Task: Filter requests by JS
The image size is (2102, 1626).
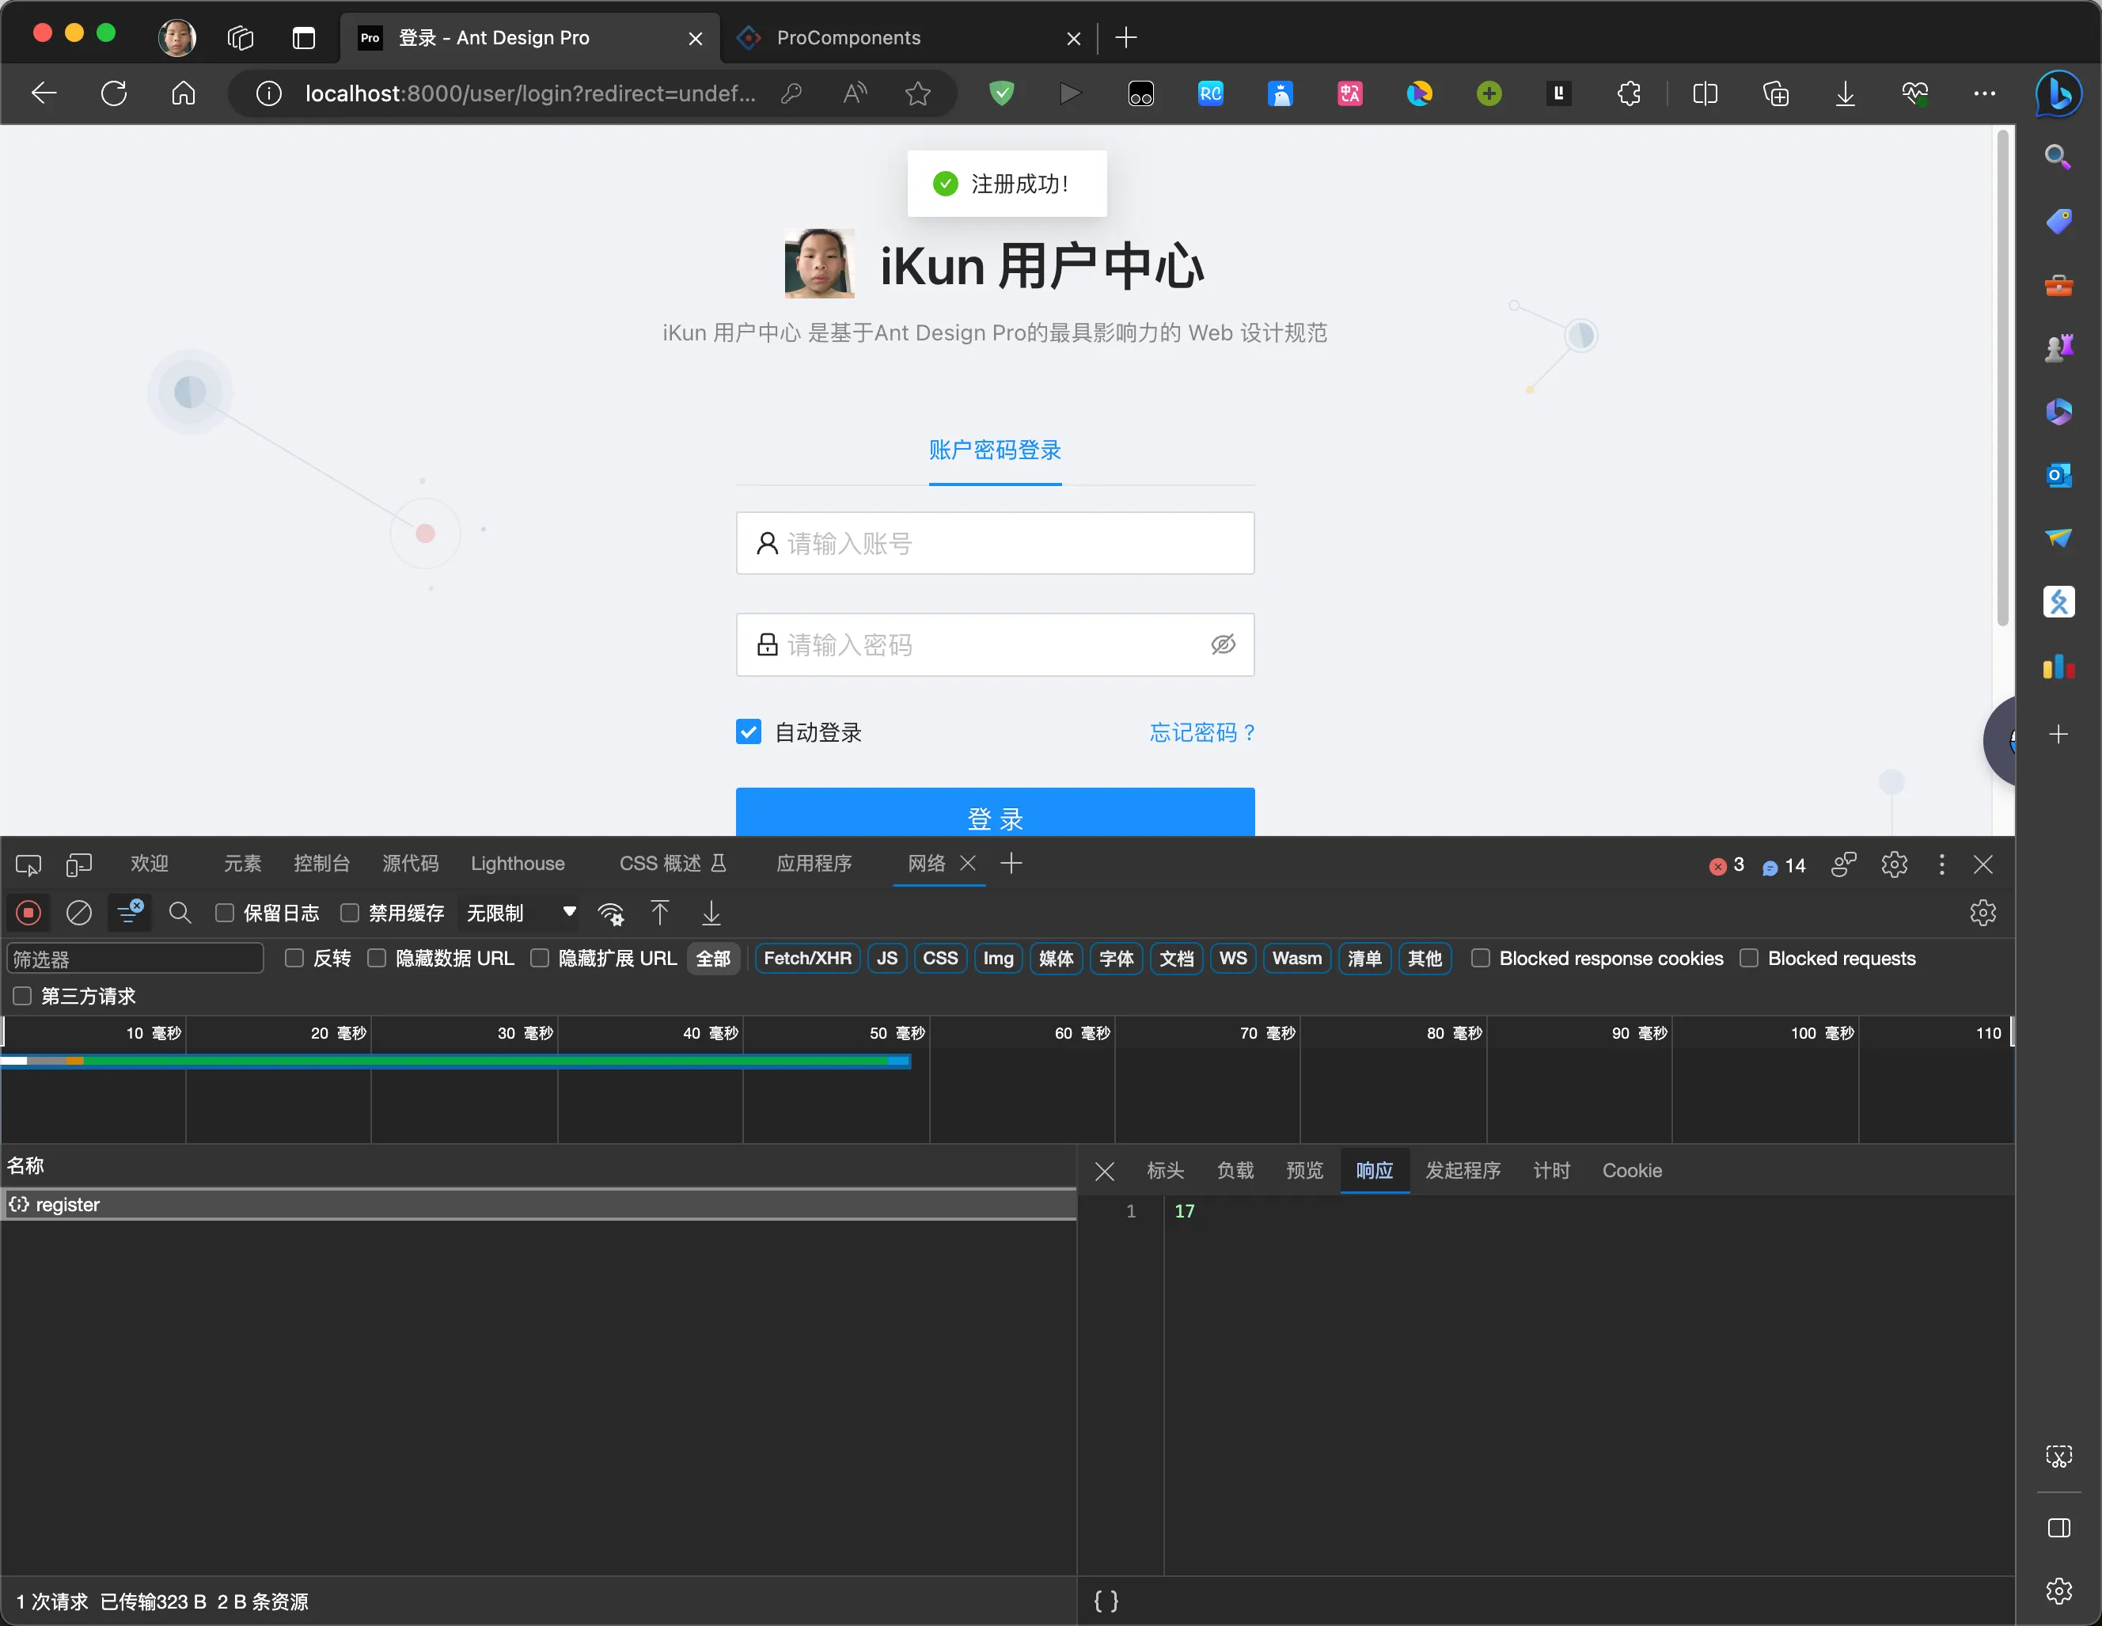Action: point(886,958)
